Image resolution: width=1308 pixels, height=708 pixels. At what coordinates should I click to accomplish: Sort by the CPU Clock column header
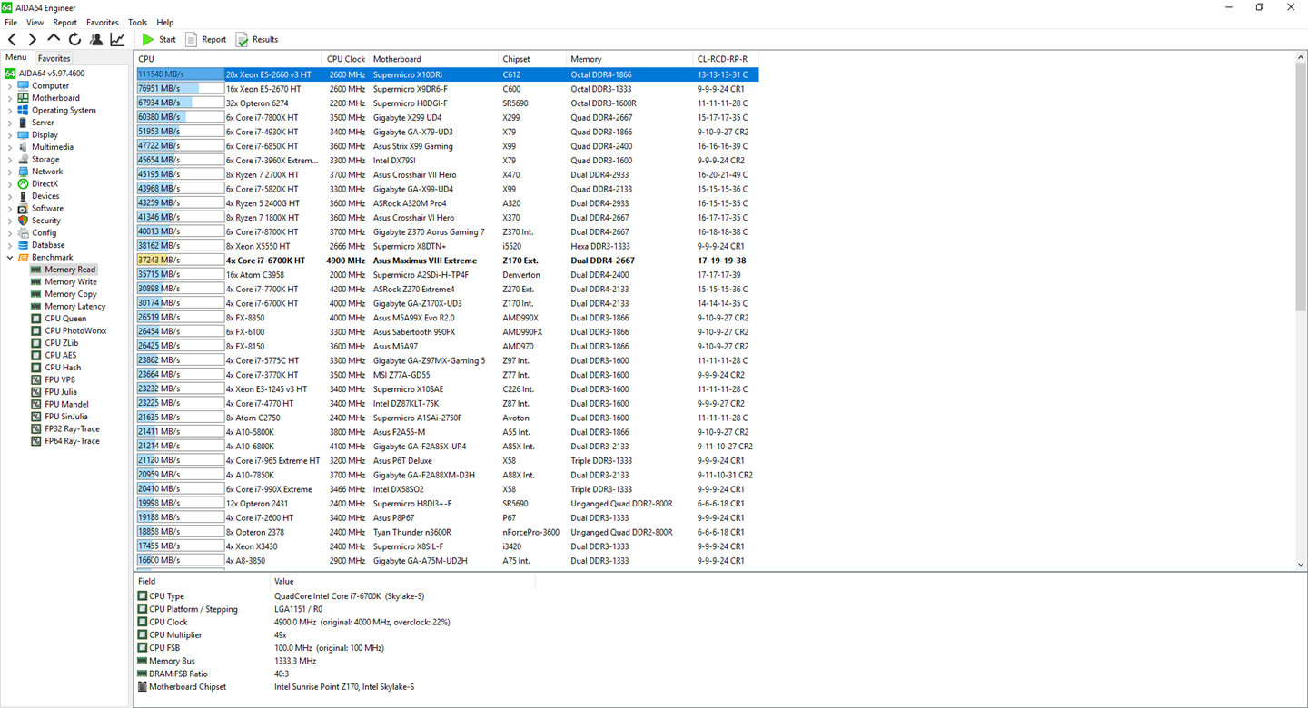345,59
